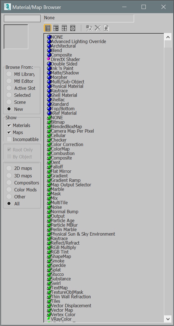The image size is (174, 326).
Task: Enable the Incompatible checkbox
Action: click(10, 139)
